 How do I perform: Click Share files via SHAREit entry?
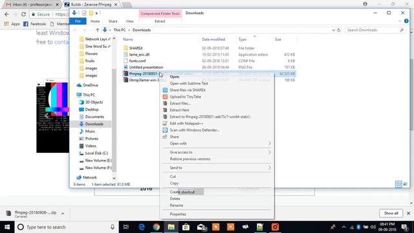[188, 90]
